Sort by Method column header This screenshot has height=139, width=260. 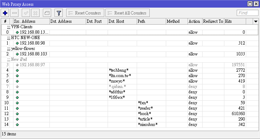pos(177,21)
